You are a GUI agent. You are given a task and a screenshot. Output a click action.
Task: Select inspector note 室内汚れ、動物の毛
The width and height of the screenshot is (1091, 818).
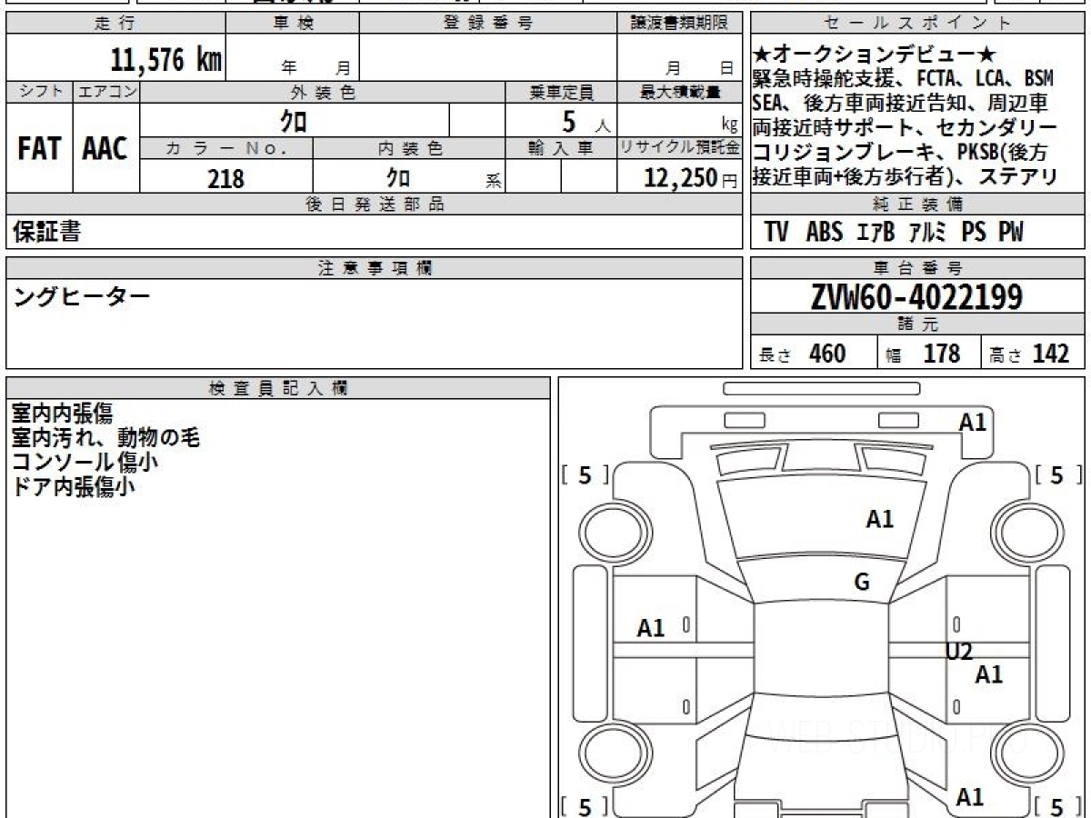click(105, 438)
